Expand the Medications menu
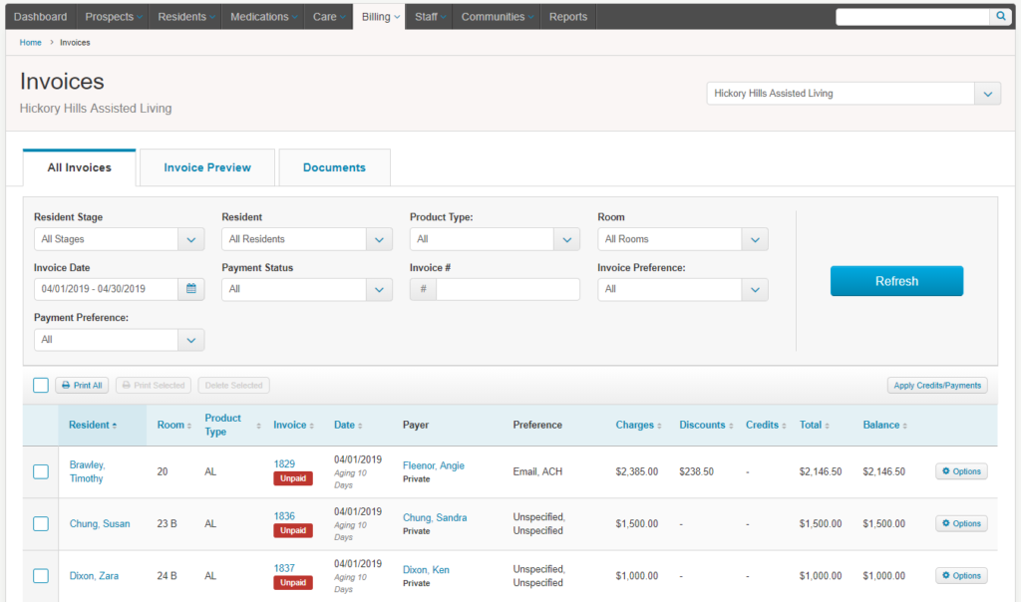 (x=263, y=17)
